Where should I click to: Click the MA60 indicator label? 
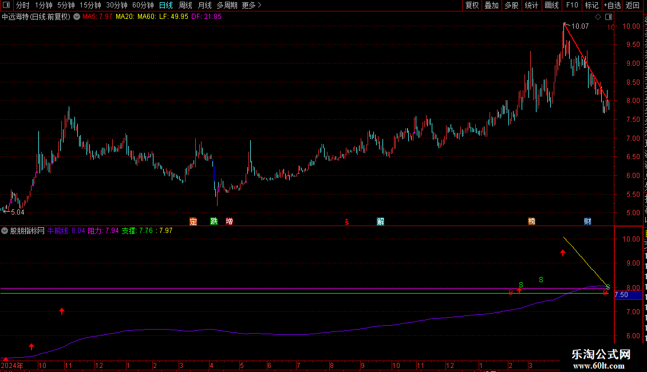point(147,17)
